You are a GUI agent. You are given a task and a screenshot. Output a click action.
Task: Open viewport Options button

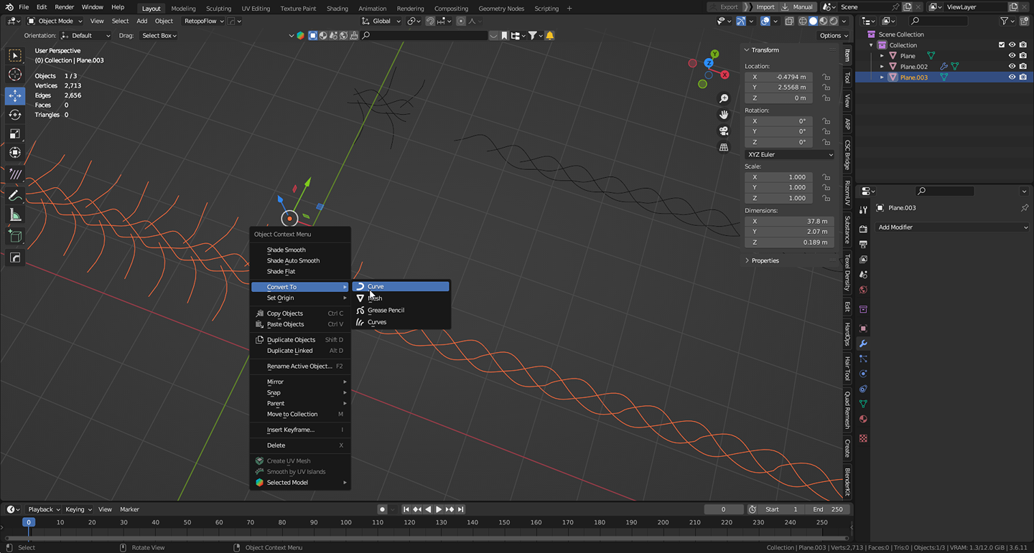(833, 35)
